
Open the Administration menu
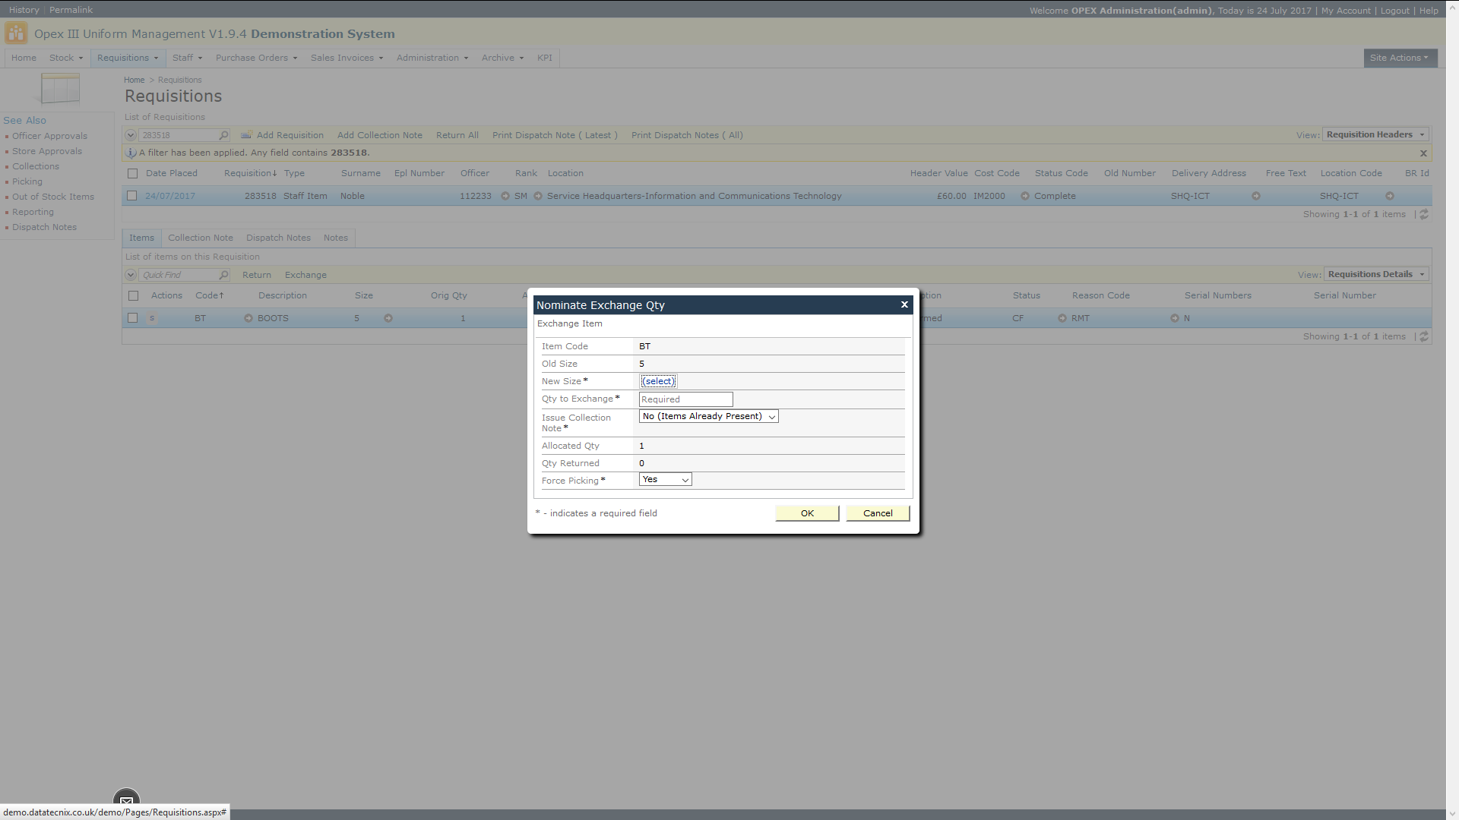click(432, 58)
